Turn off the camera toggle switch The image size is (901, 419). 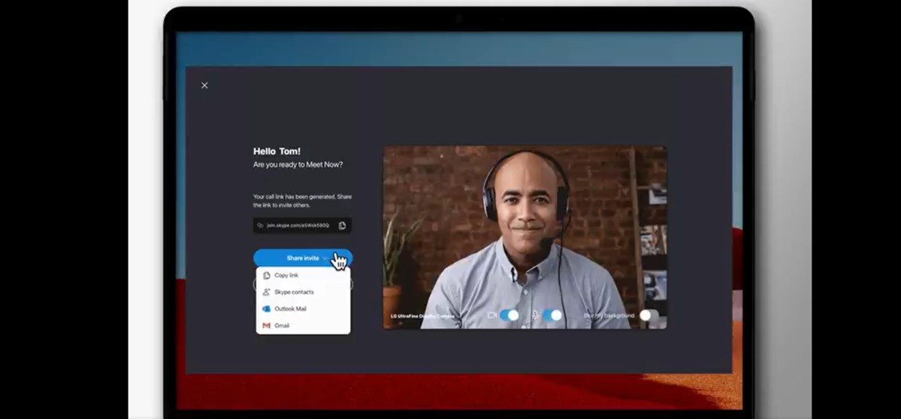coord(509,315)
